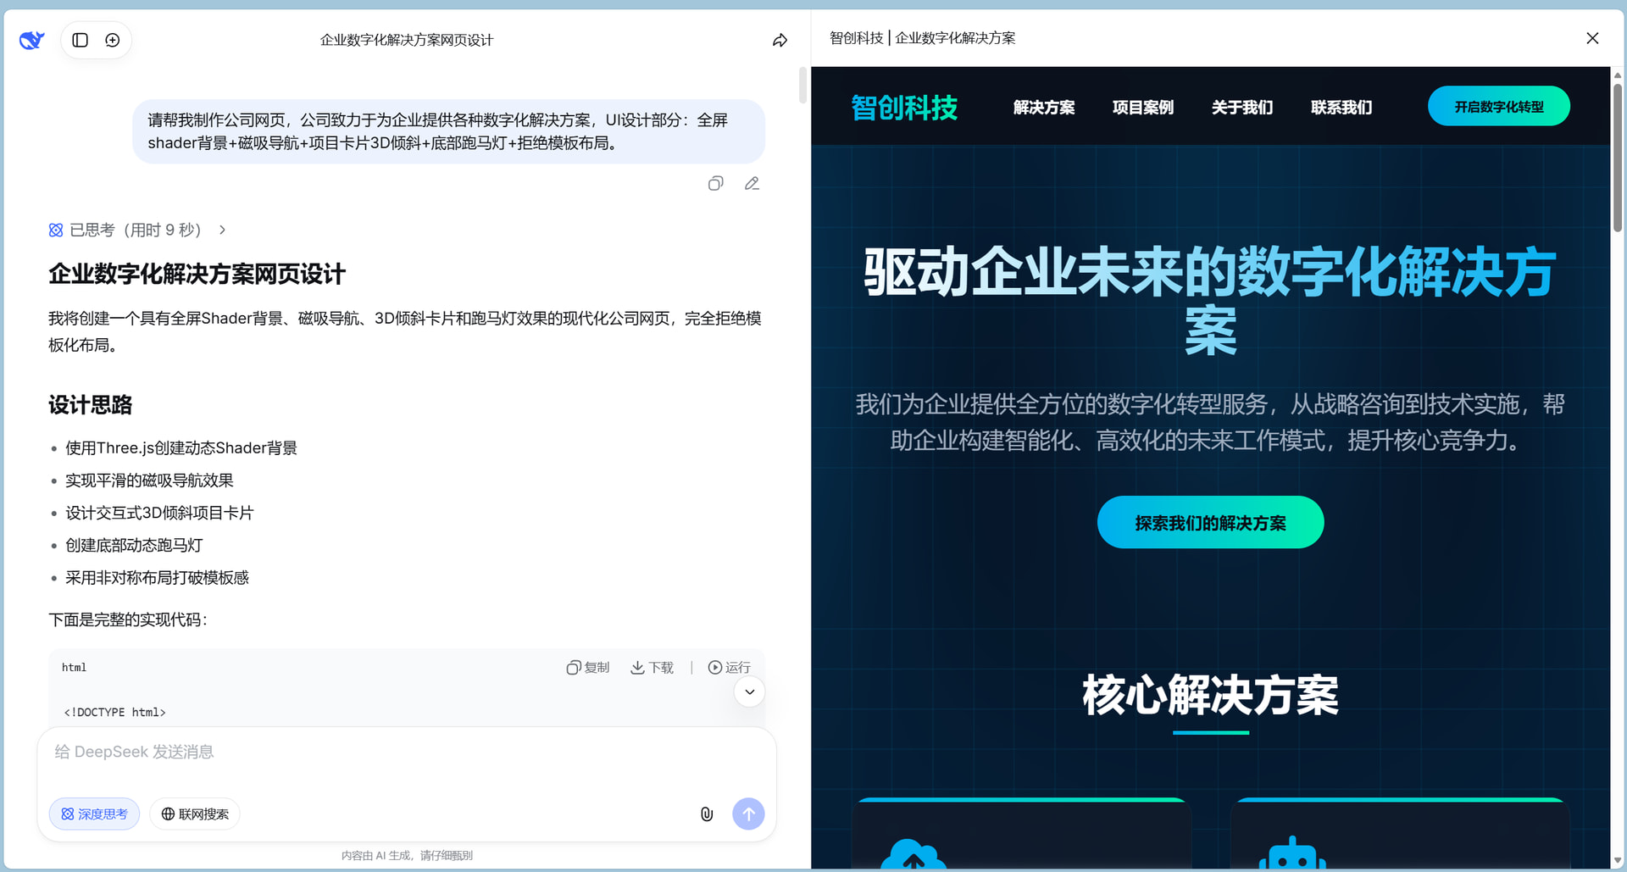Toggle the sidebar panel icon
This screenshot has height=872, width=1627.
(x=81, y=40)
